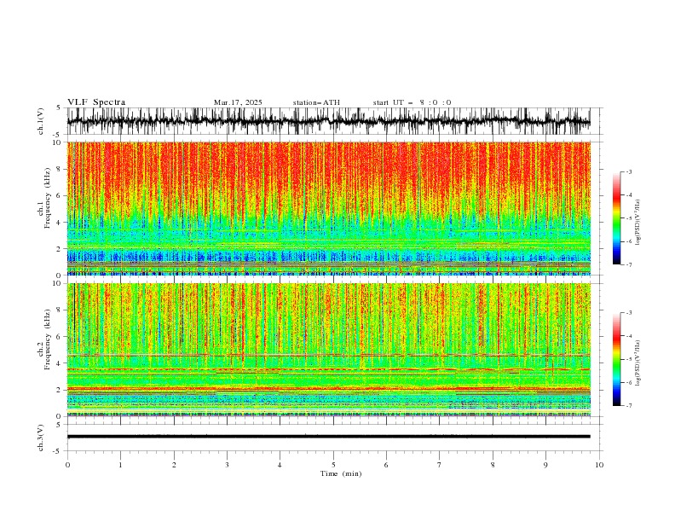Image resolution: width=675 pixels, height=522 pixels.
Task: Click the "-3" tick on the ch.1 colorbar
Action: click(x=629, y=171)
